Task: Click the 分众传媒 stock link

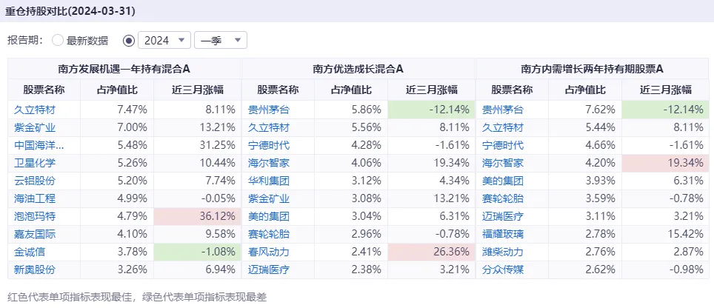Action: click(502, 269)
